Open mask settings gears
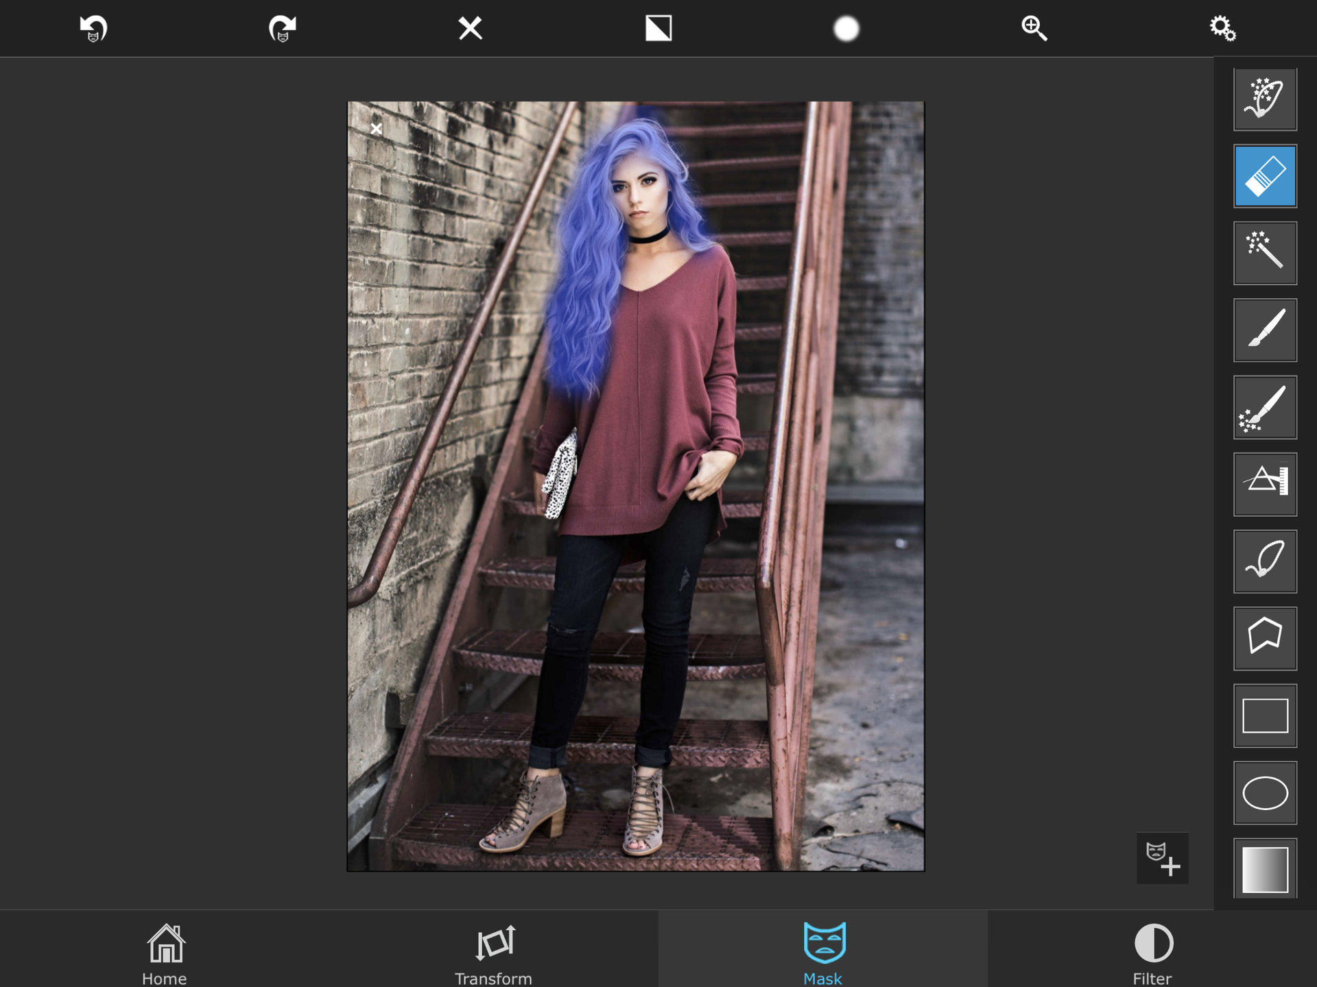1317x987 pixels. pyautogui.click(x=1222, y=29)
